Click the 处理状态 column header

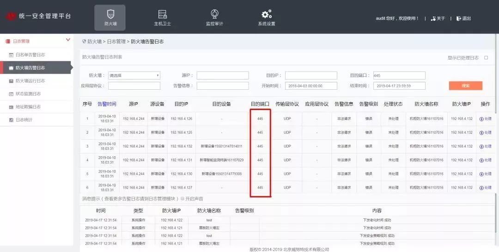point(393,104)
